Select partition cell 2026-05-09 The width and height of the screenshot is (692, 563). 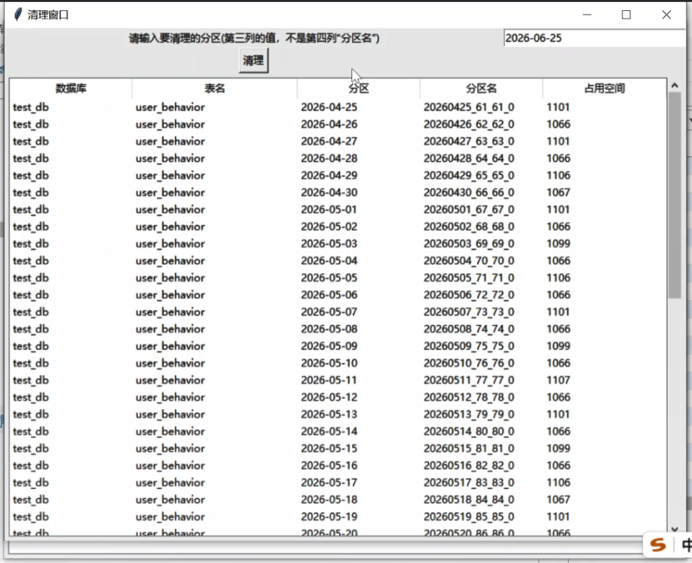(x=329, y=346)
